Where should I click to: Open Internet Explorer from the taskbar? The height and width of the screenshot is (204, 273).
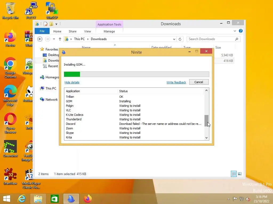(22, 199)
